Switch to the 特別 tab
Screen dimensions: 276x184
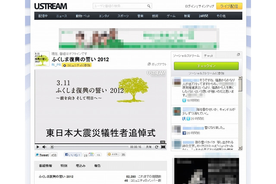point(64,166)
